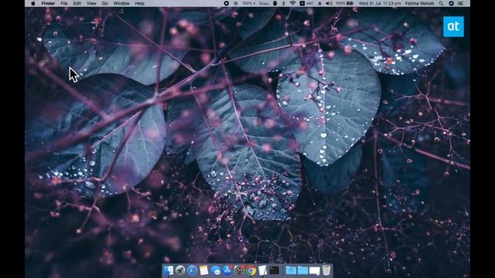Open System Preferences in Dock
This screenshot has height=278, width=495.
click(239, 270)
